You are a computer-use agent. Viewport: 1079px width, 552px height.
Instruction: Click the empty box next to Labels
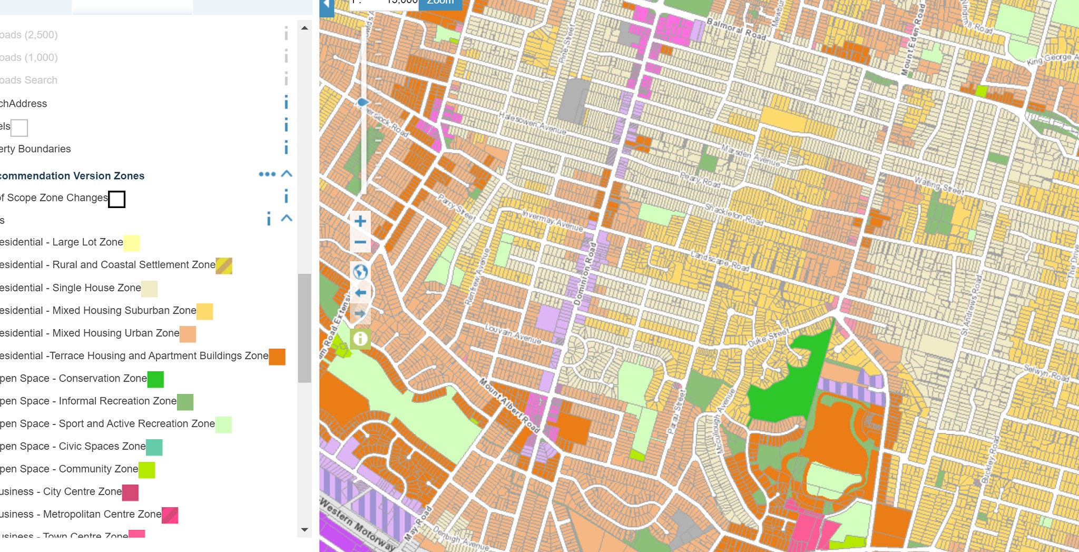tap(19, 127)
